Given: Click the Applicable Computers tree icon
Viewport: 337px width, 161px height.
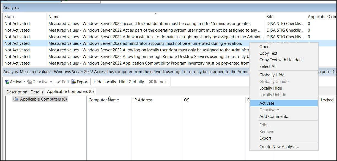Looking at the screenshot, I should coord(16,99).
